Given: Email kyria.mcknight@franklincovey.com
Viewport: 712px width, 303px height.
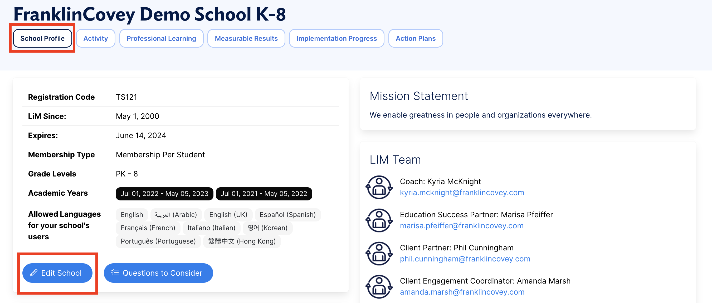Looking at the screenshot, I should pos(462,192).
